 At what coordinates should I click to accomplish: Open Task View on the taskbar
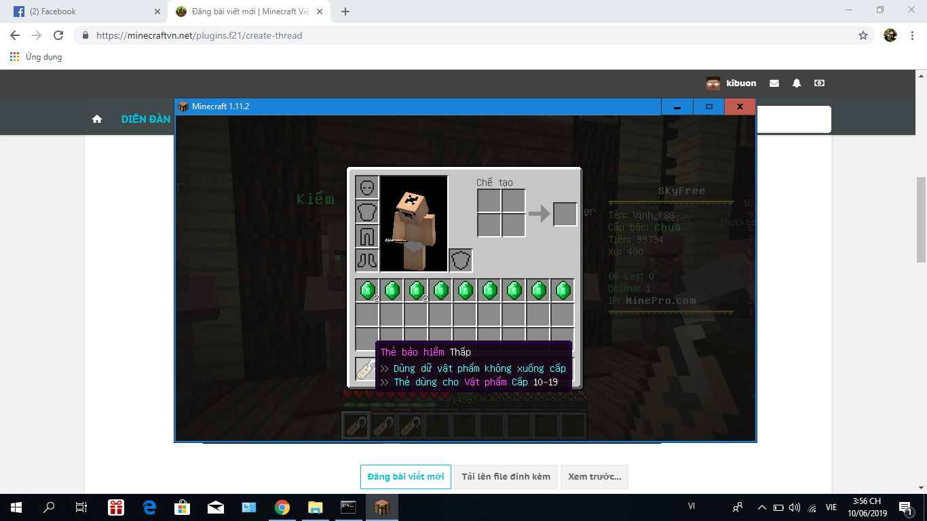click(81, 507)
